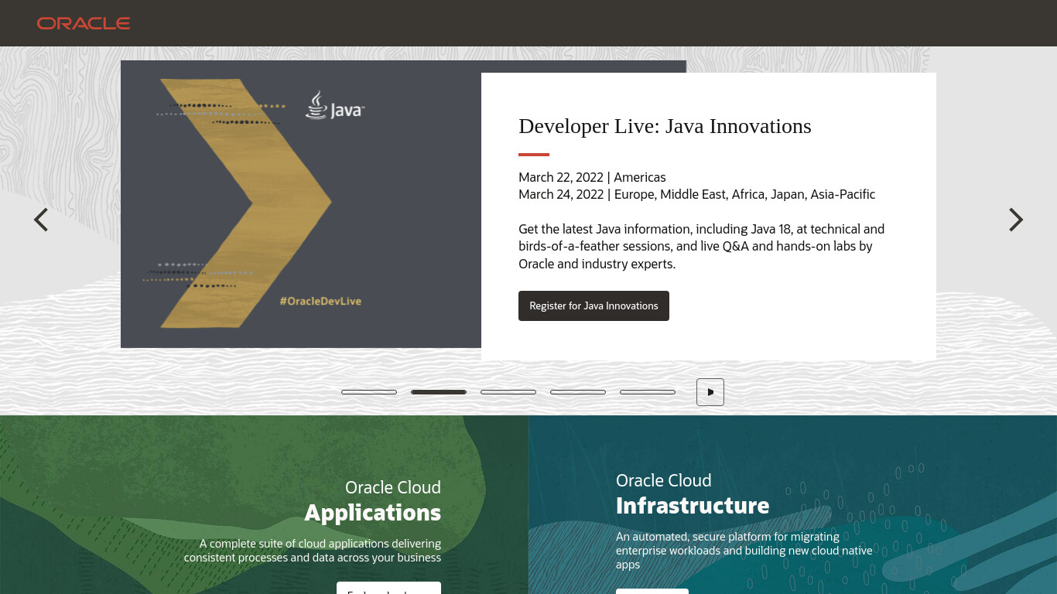The height and width of the screenshot is (594, 1057).
Task: Click Register for Java Innovations button
Action: (x=593, y=306)
